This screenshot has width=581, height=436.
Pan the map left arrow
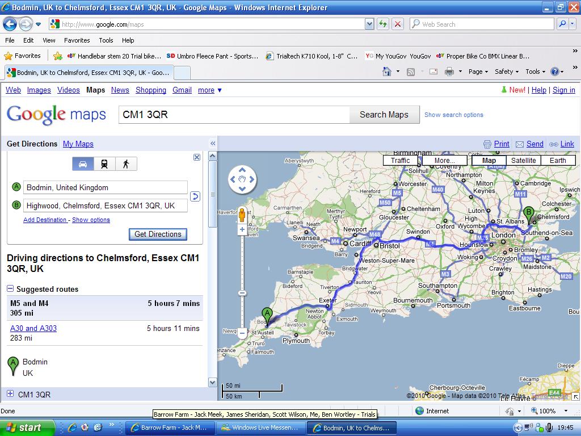(x=233, y=179)
